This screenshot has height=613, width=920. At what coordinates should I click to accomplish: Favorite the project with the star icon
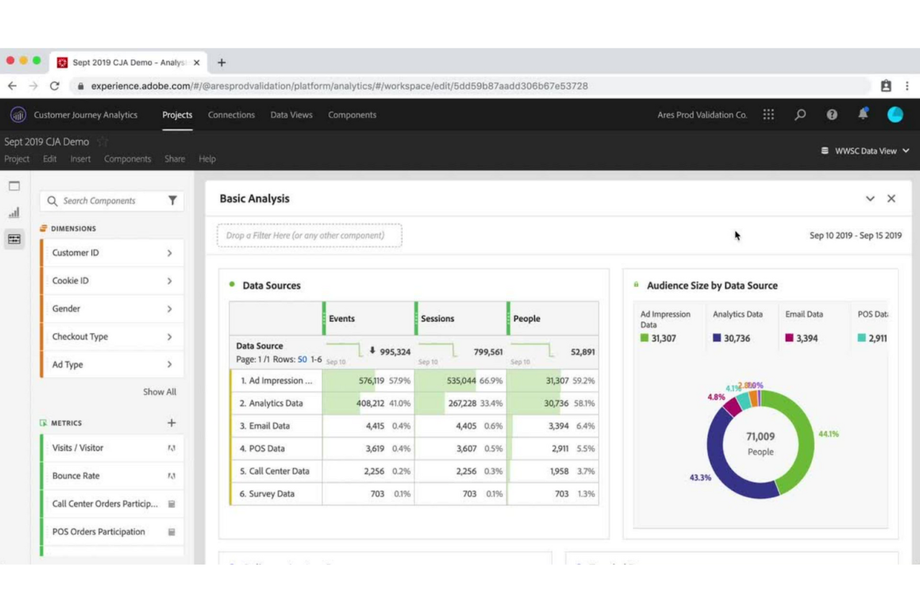coord(102,142)
